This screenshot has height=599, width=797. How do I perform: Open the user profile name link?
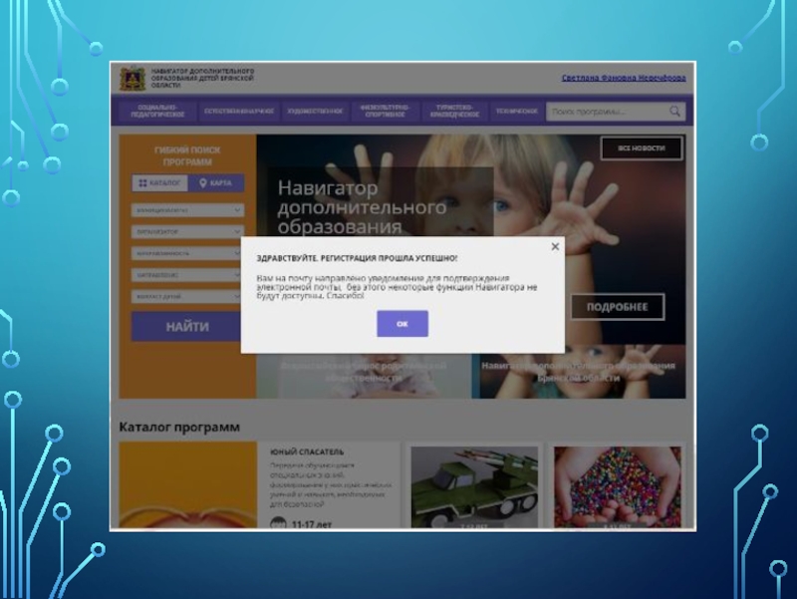click(x=624, y=78)
